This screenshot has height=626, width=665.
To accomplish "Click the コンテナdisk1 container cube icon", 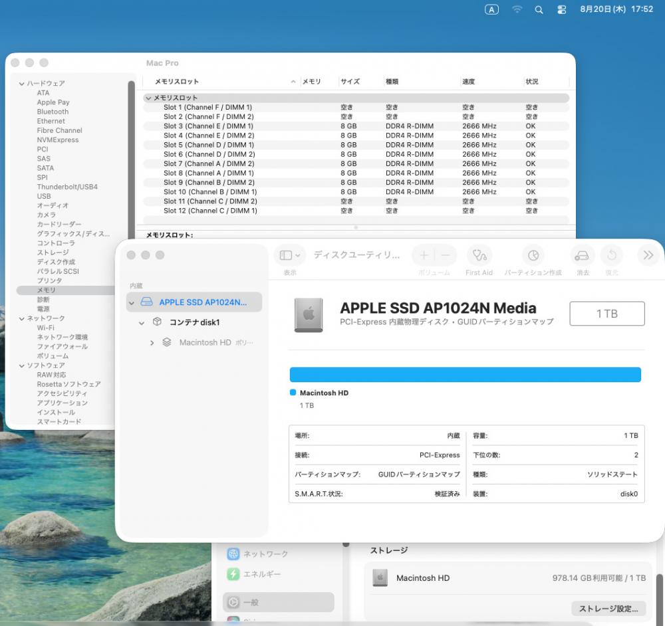I will click(x=157, y=322).
